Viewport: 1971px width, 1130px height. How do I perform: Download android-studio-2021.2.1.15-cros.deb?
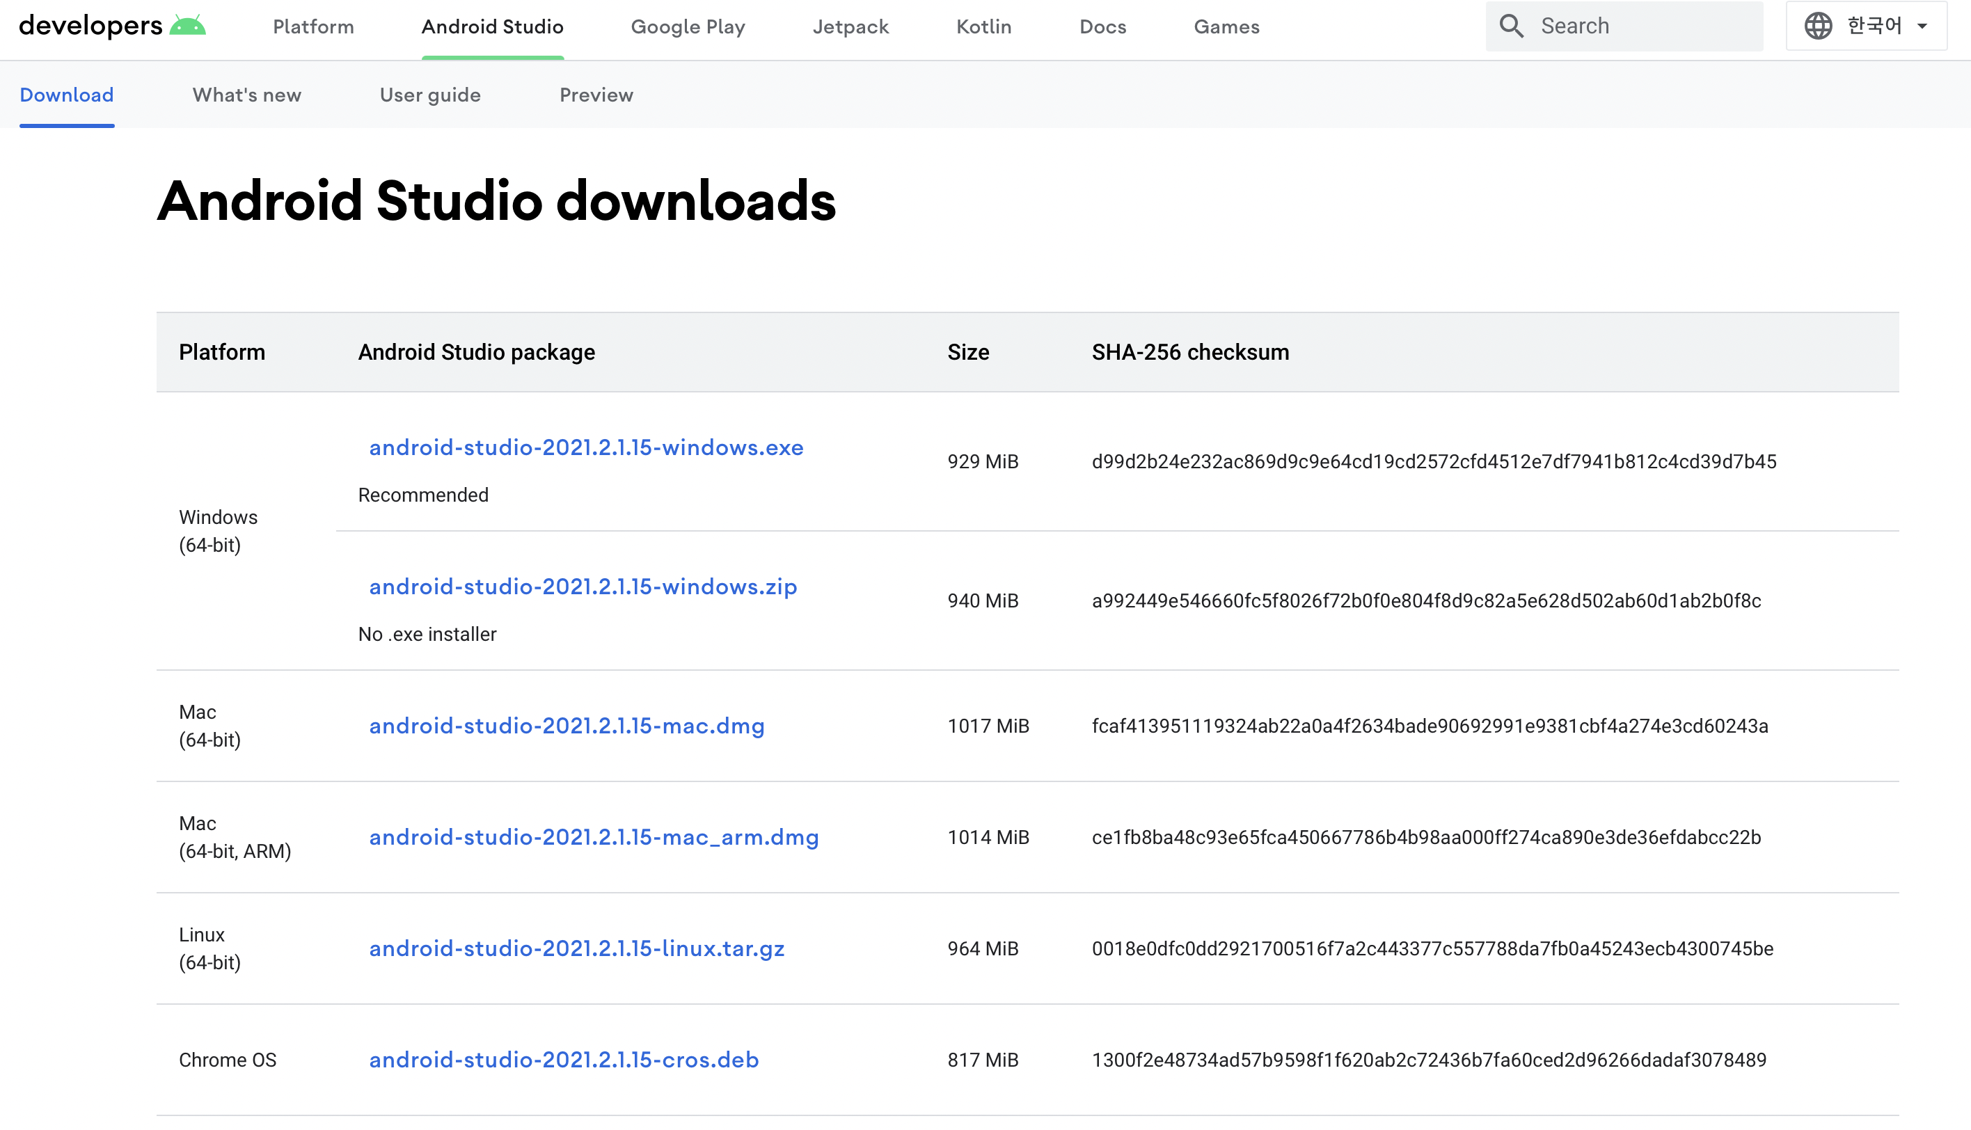tap(564, 1060)
